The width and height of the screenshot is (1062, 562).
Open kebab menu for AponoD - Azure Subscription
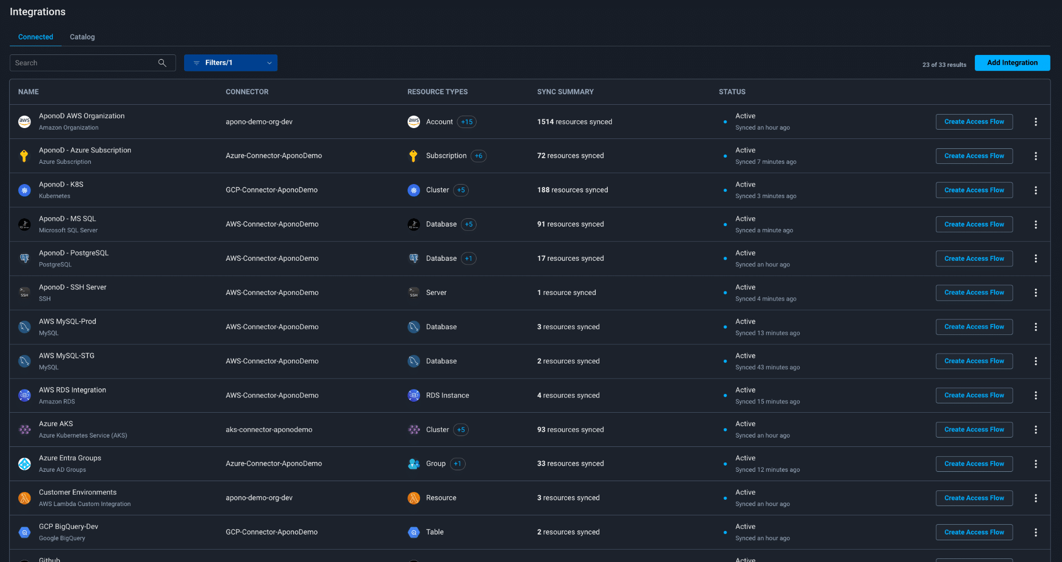1036,156
